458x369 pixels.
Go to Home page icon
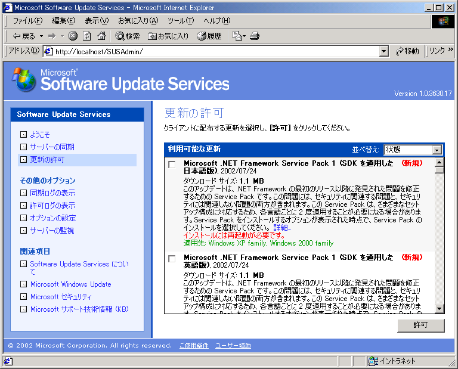(x=101, y=36)
